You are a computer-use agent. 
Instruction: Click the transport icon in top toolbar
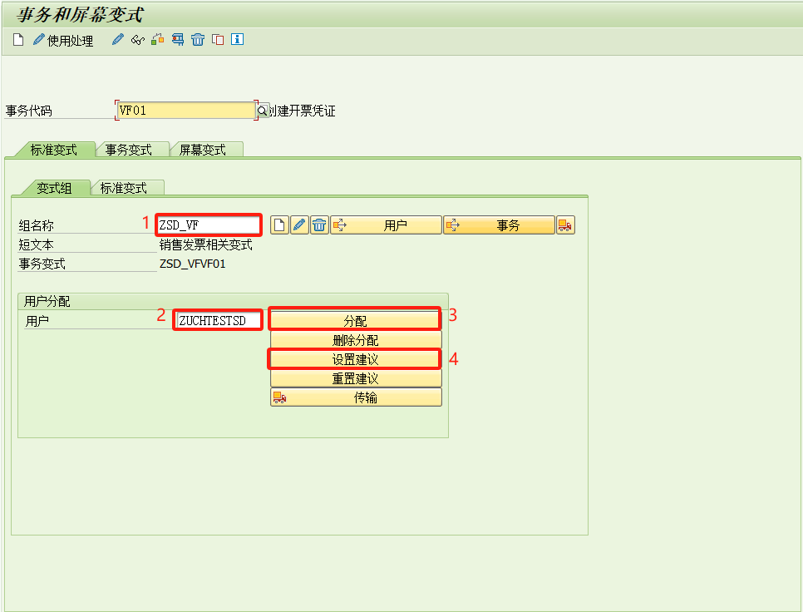pyautogui.click(x=178, y=39)
